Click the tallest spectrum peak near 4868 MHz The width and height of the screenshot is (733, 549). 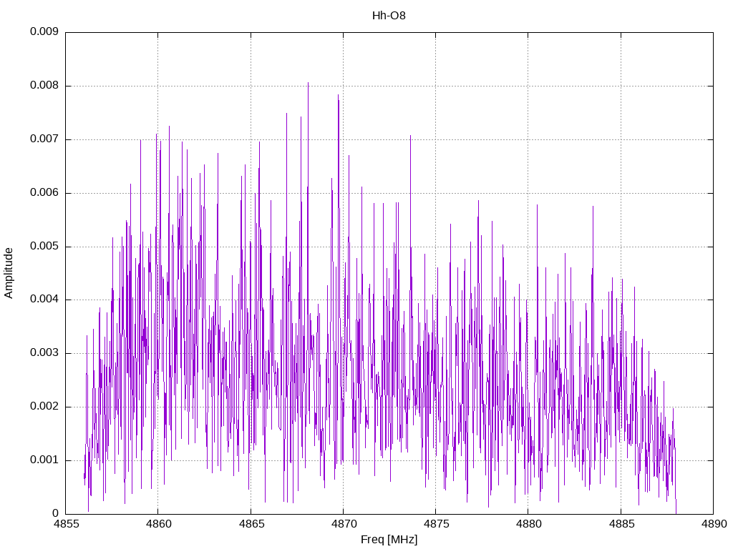(308, 83)
